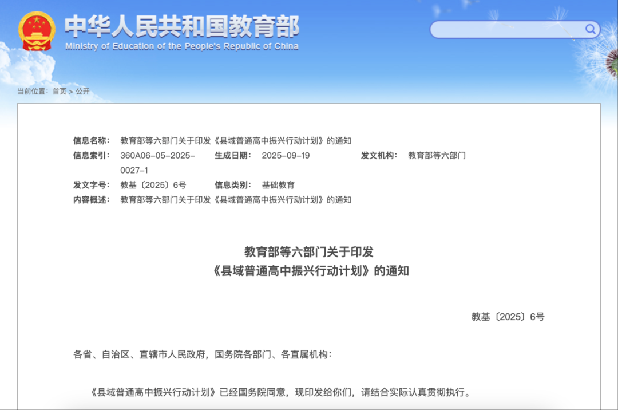Click the 当前位置 label

[x=33, y=92]
